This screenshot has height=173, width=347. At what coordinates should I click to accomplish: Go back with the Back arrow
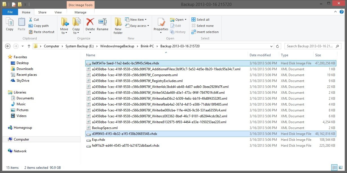pos(8,46)
